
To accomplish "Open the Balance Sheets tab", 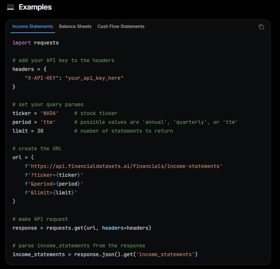I will coord(75,26).
